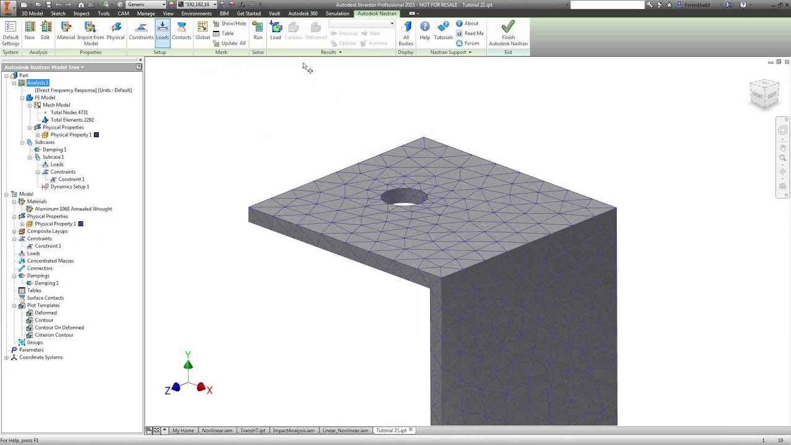This screenshot has width=791, height=445.
Task: Expand Physical Property 1 under FE Model
Action: [x=38, y=135]
